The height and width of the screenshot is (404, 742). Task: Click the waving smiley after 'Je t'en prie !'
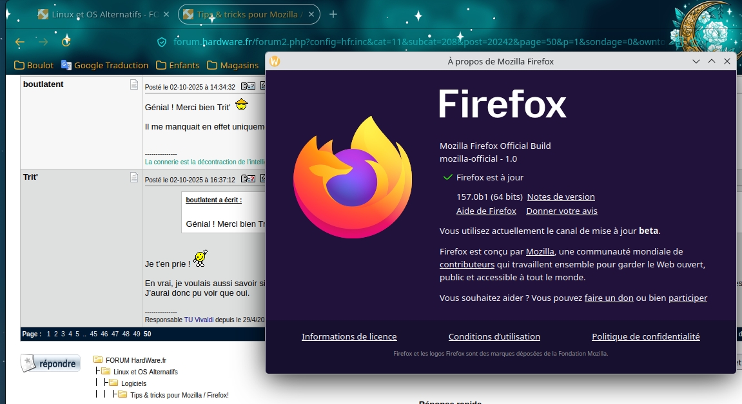(x=200, y=258)
